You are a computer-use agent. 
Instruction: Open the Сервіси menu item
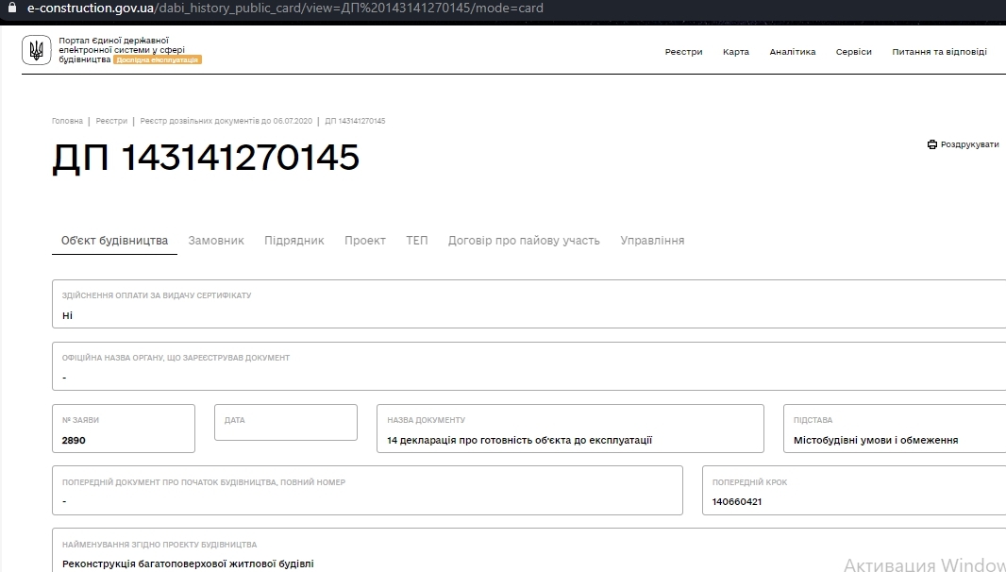click(853, 52)
